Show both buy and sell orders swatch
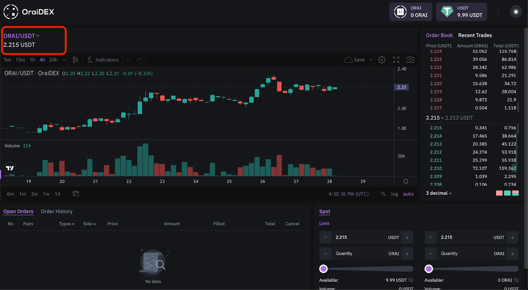528x290 pixels. click(x=515, y=193)
